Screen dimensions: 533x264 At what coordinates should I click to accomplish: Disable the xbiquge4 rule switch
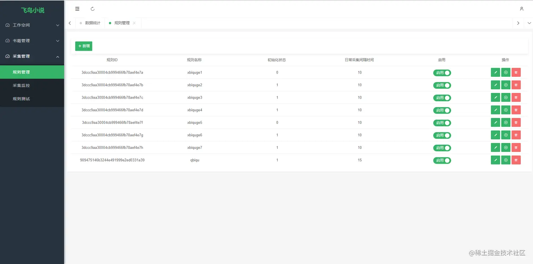point(442,110)
